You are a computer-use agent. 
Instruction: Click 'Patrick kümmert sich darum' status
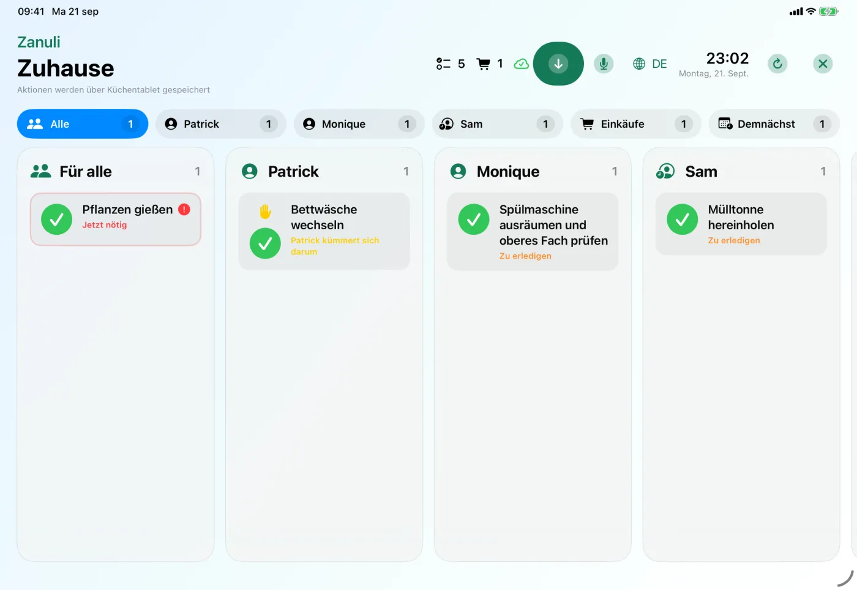(x=335, y=246)
